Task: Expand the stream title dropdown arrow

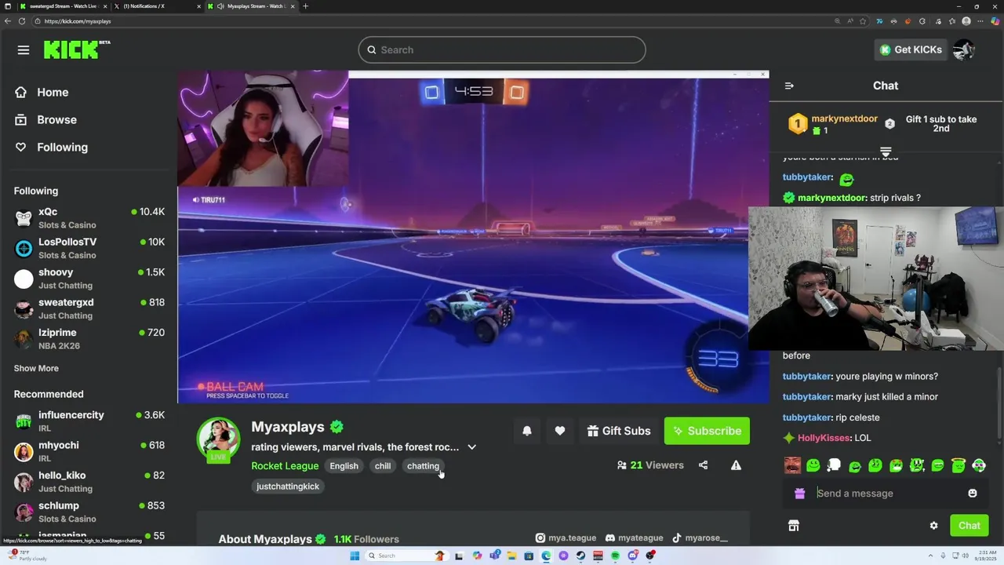Action: point(471,447)
